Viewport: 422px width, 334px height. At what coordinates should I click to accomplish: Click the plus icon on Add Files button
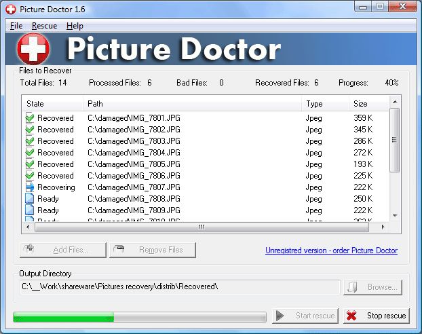click(30, 248)
